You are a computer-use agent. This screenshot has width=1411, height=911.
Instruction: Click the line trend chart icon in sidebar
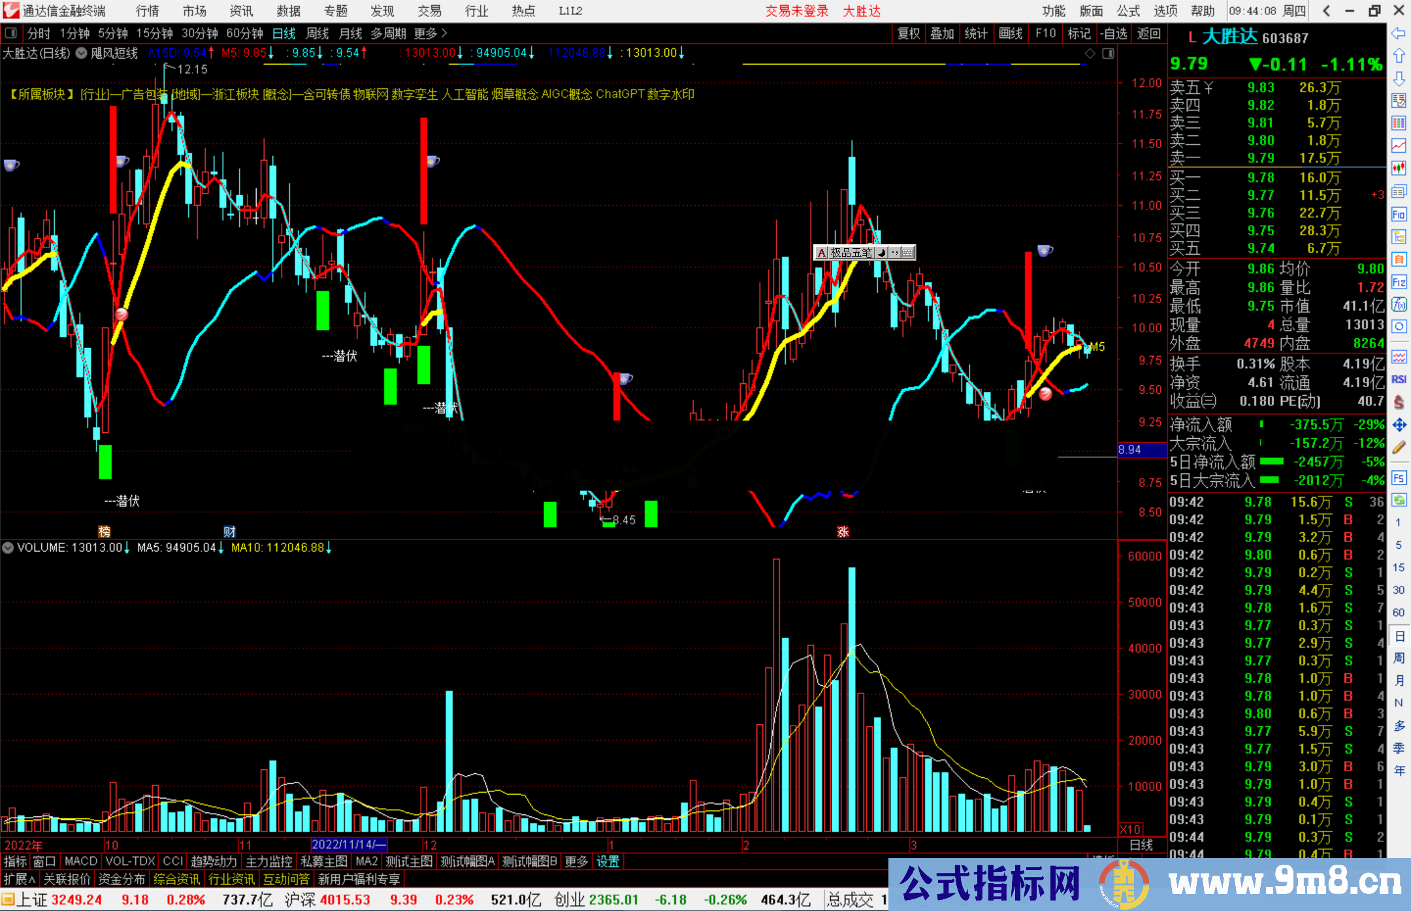1399,145
